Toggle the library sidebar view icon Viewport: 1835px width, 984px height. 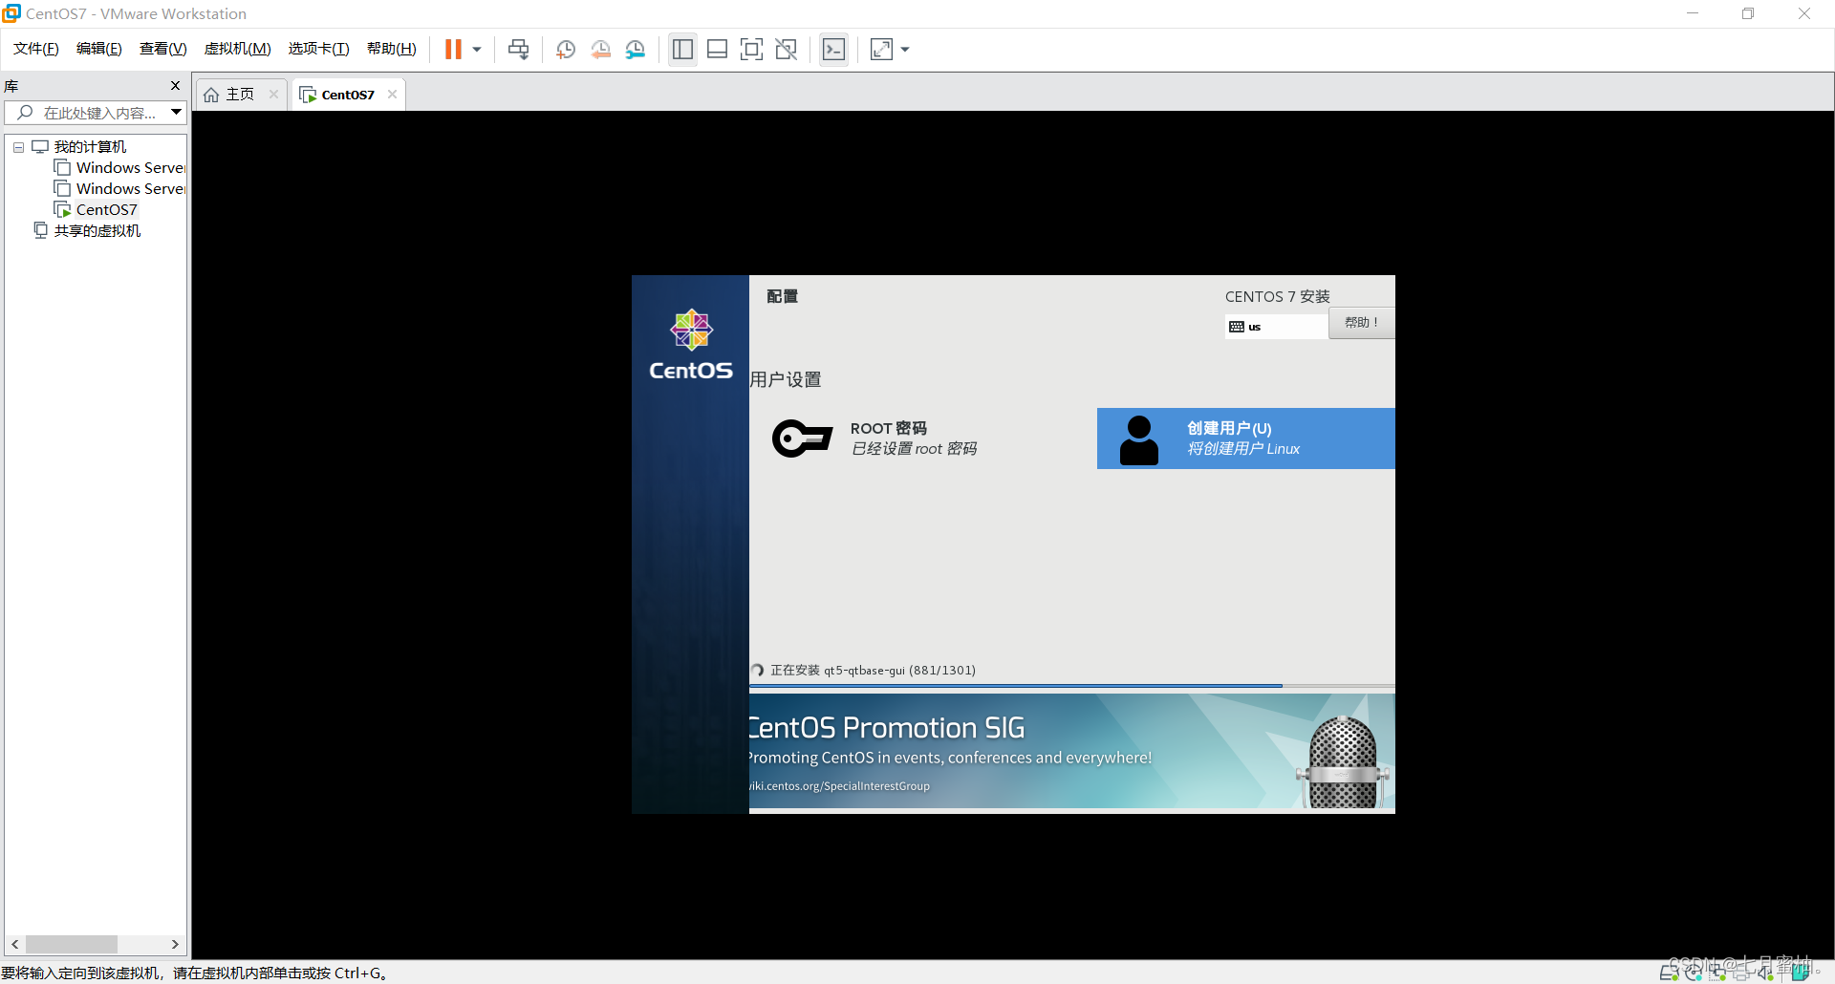coord(682,49)
